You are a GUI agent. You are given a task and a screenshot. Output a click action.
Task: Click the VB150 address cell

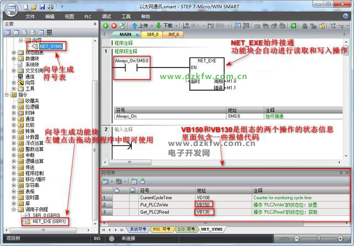point(205,204)
